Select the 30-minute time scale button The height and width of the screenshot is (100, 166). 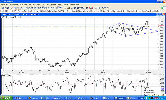[35, 8]
